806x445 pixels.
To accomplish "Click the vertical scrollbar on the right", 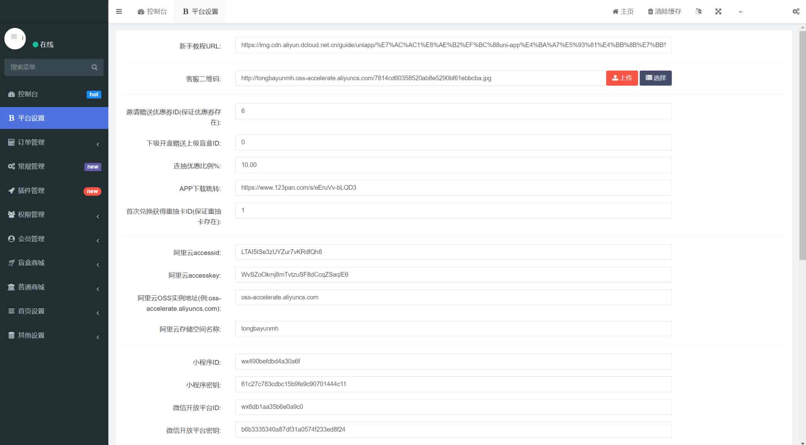I will pyautogui.click(x=802, y=145).
